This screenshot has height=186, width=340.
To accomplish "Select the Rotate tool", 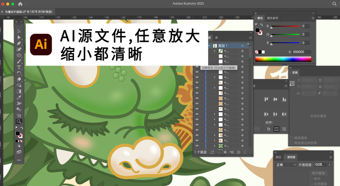I will [19, 73].
